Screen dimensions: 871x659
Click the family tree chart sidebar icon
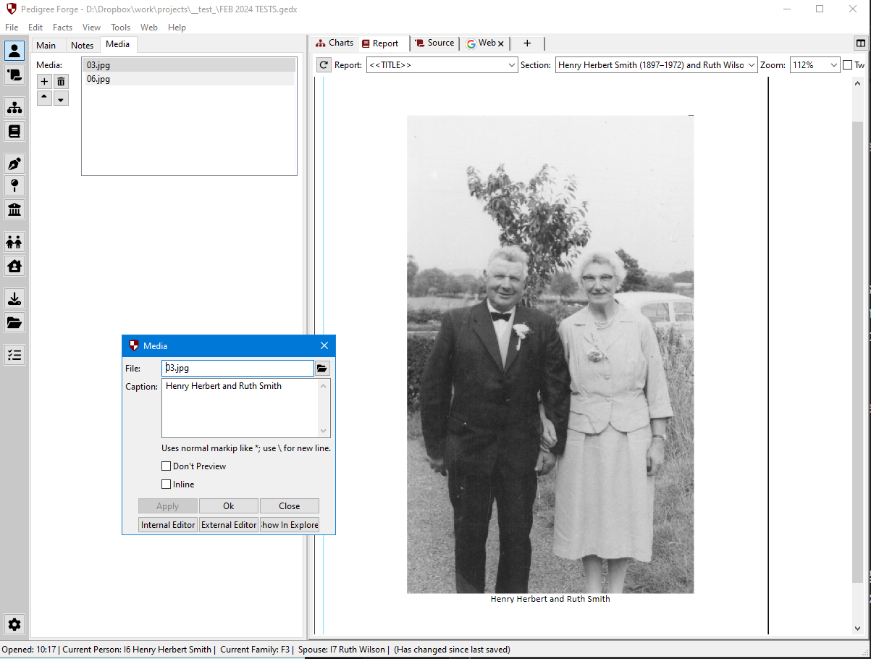(x=14, y=108)
